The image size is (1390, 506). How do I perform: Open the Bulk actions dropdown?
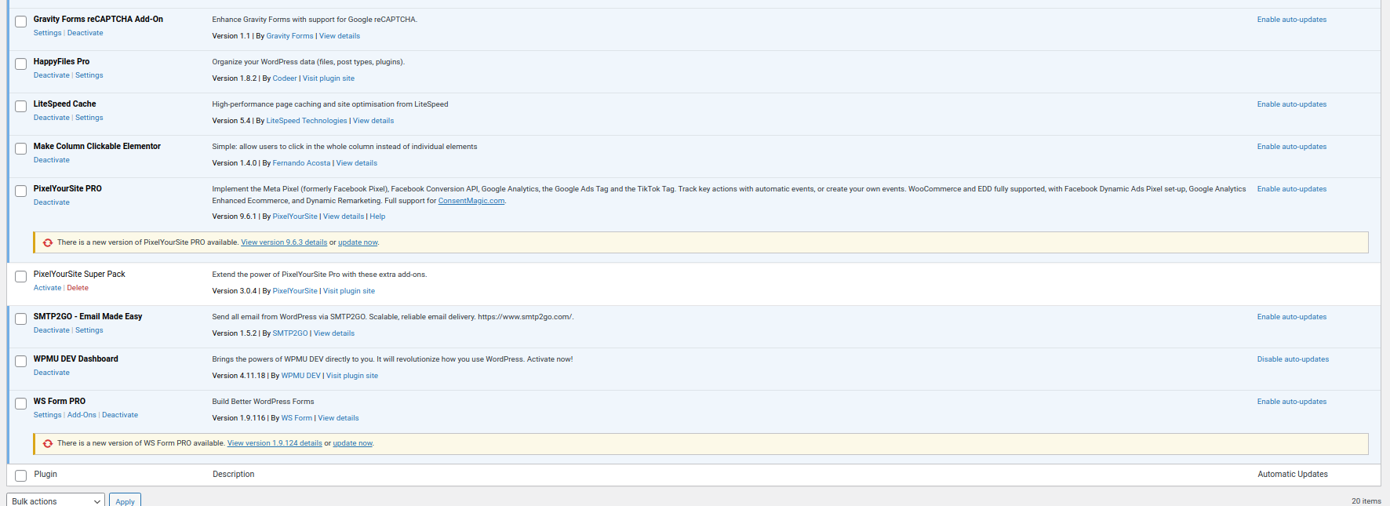click(x=56, y=501)
